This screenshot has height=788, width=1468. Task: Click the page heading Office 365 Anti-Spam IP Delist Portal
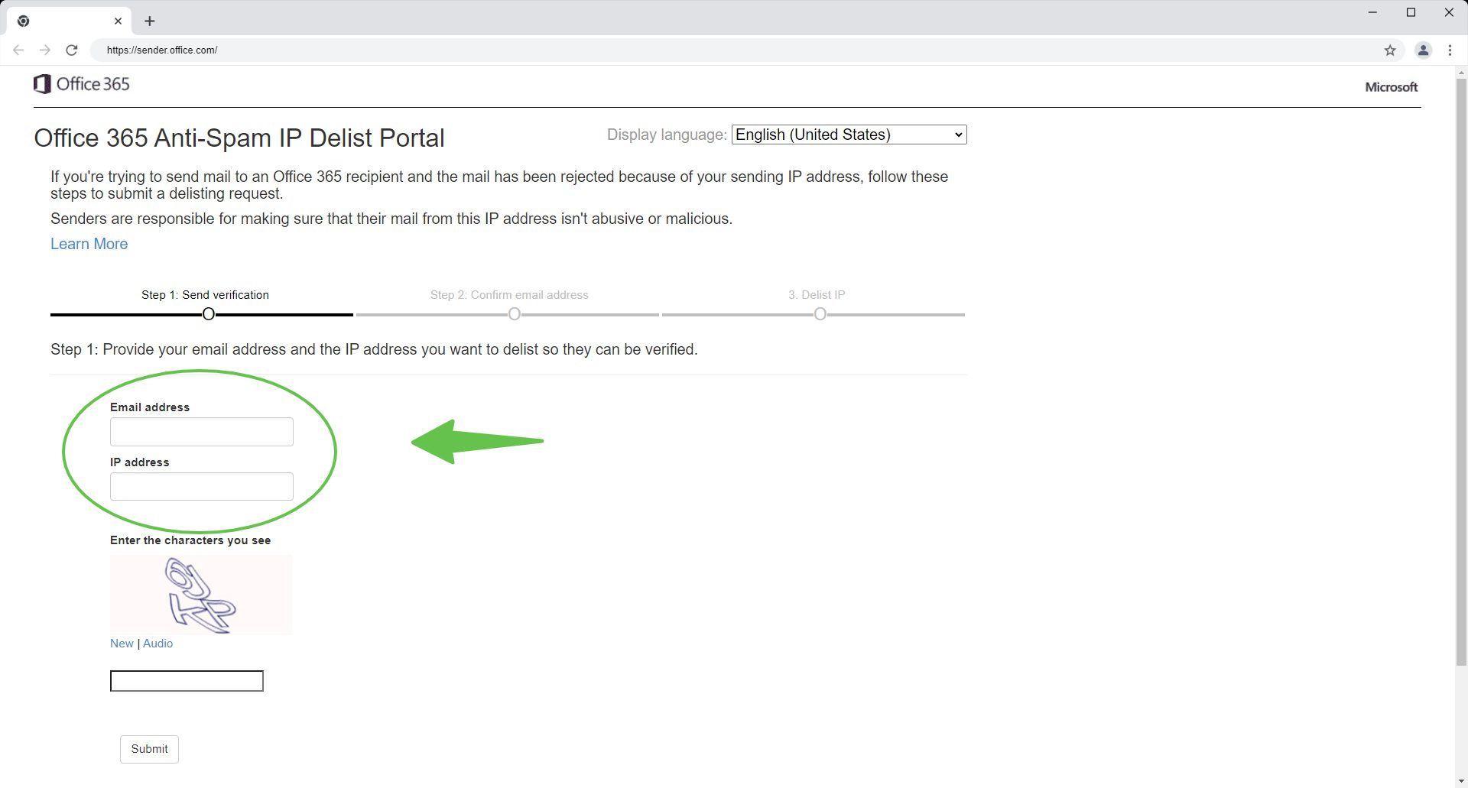(239, 138)
